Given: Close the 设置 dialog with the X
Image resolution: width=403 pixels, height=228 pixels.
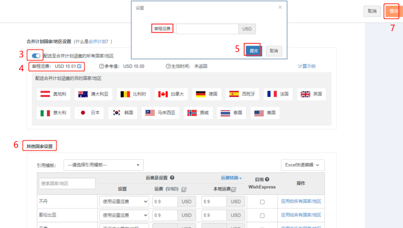Looking at the screenshot, I should click(x=280, y=7).
